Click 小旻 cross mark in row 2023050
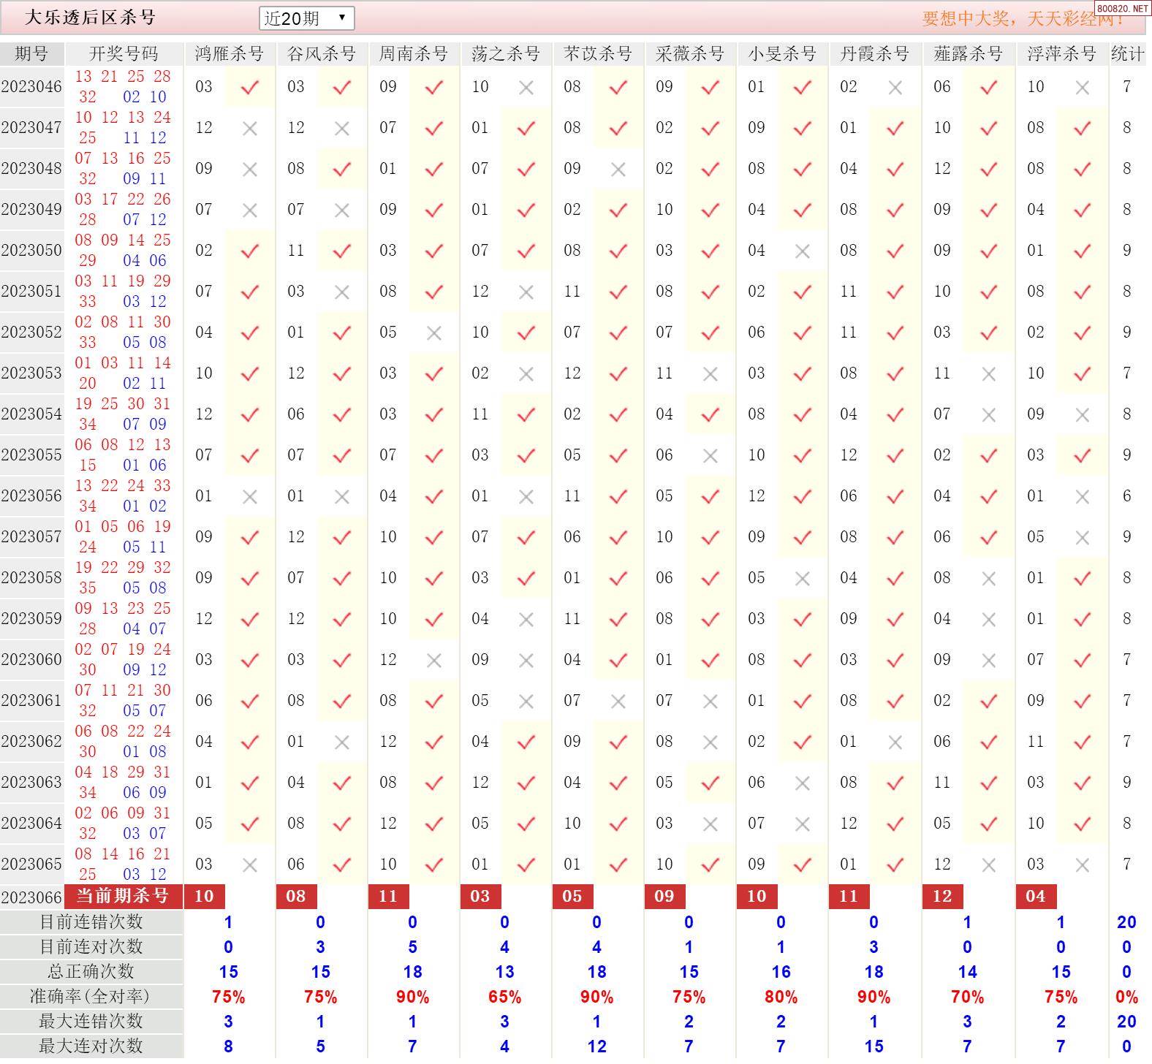The width and height of the screenshot is (1152, 1064). [x=803, y=251]
